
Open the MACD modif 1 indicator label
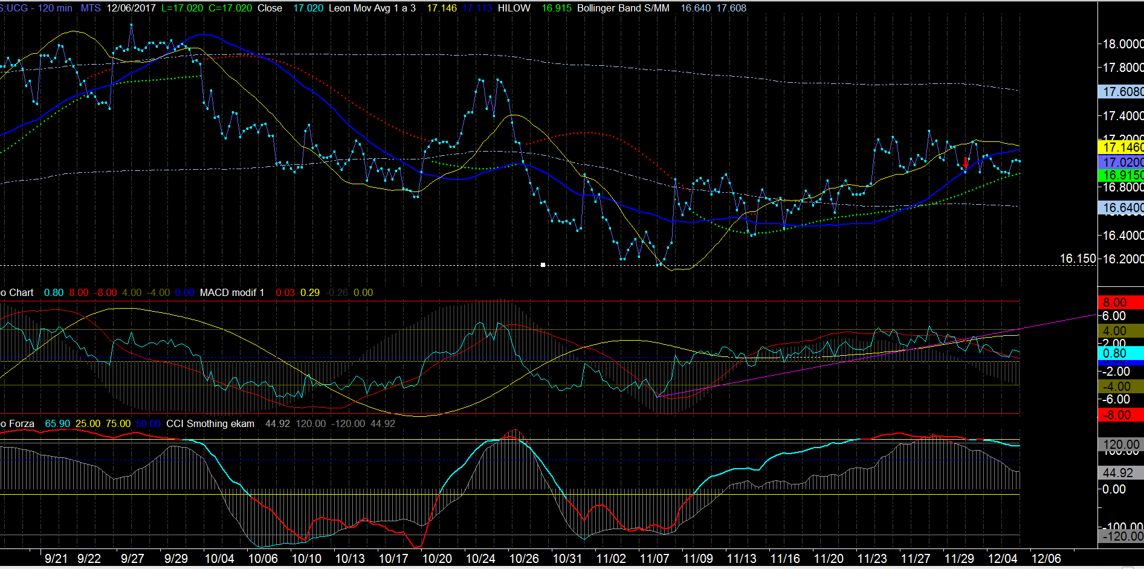232,292
